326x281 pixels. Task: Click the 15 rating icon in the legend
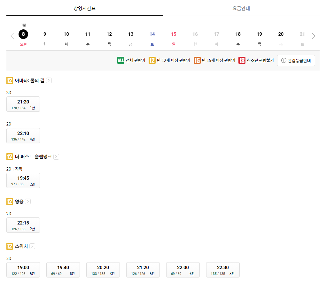coord(197,60)
